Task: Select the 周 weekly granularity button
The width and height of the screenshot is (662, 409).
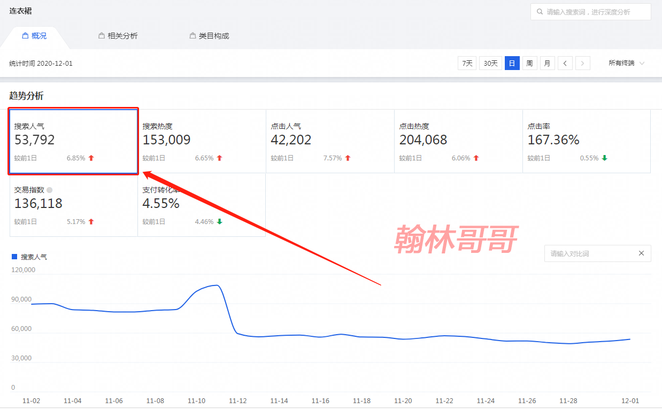Action: pyautogui.click(x=529, y=63)
